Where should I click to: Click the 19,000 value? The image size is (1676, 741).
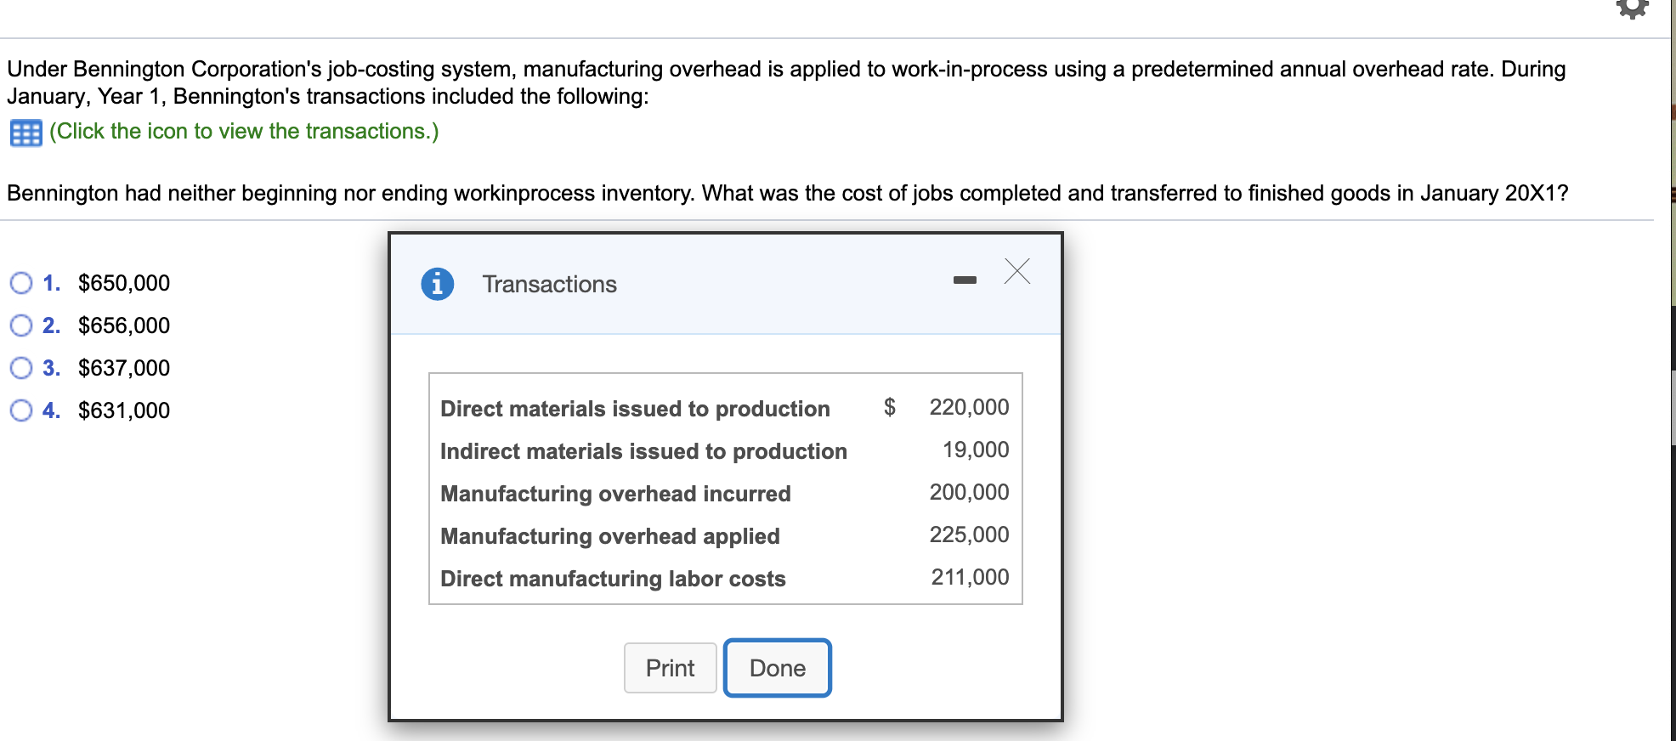coord(976,450)
